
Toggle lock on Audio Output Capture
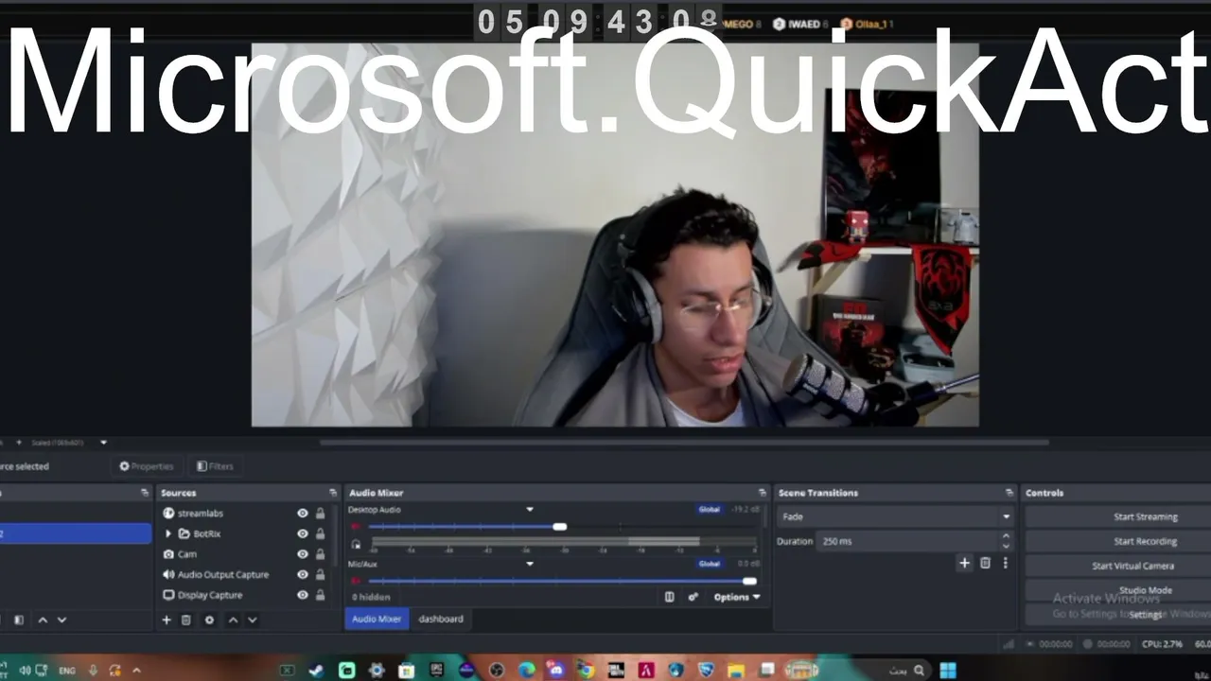coord(320,574)
